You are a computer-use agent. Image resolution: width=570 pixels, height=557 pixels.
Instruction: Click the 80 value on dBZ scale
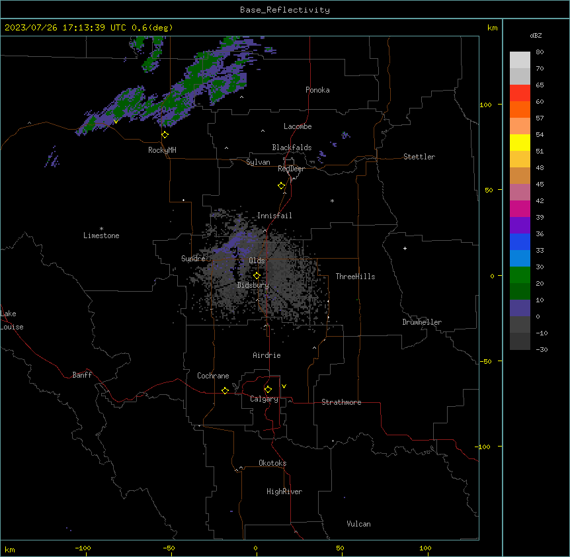click(x=540, y=52)
